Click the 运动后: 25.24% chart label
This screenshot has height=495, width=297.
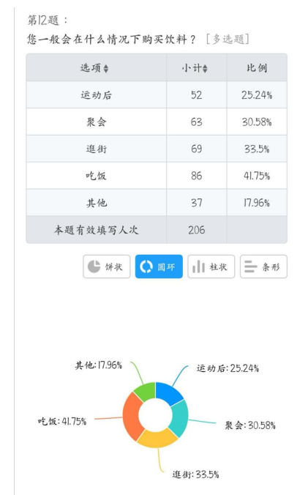(x=228, y=368)
